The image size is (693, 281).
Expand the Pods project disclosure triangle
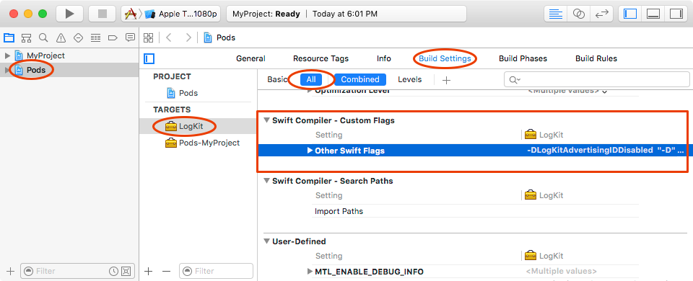(7, 70)
